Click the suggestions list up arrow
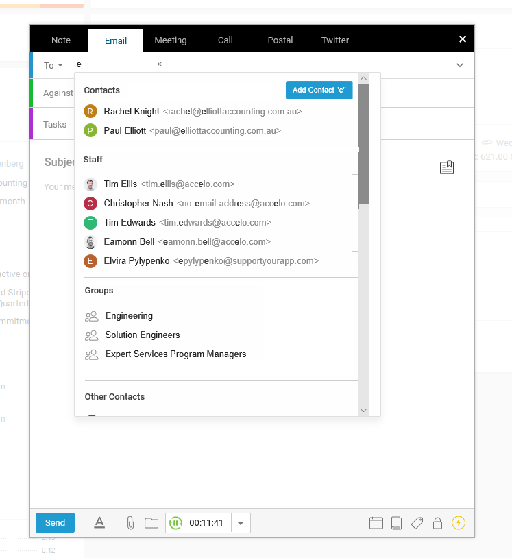Screen dimensions: 512x558 (364, 78)
